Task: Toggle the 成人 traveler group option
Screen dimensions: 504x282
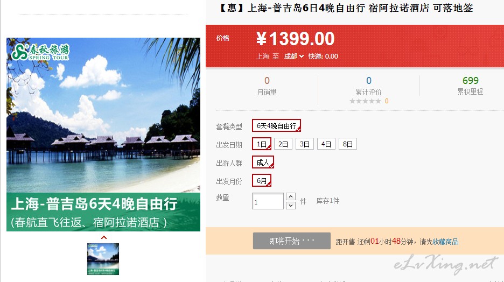Action: (263, 162)
